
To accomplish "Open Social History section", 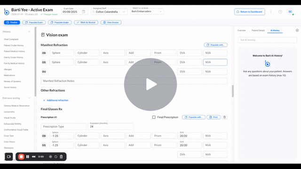I will [x=10, y=87].
